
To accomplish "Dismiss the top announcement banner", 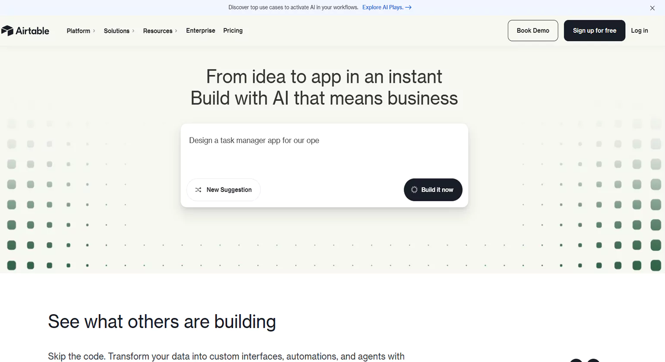I will pyautogui.click(x=652, y=8).
